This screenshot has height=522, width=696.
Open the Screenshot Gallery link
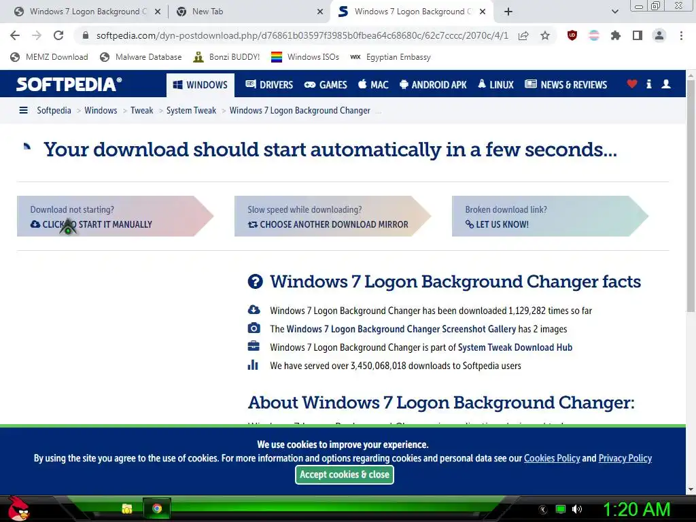click(x=401, y=329)
